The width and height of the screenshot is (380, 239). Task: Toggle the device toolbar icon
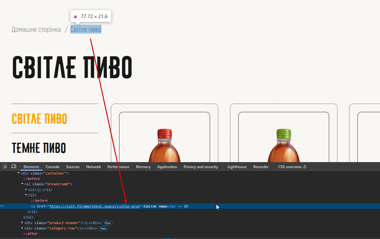(x=14, y=167)
